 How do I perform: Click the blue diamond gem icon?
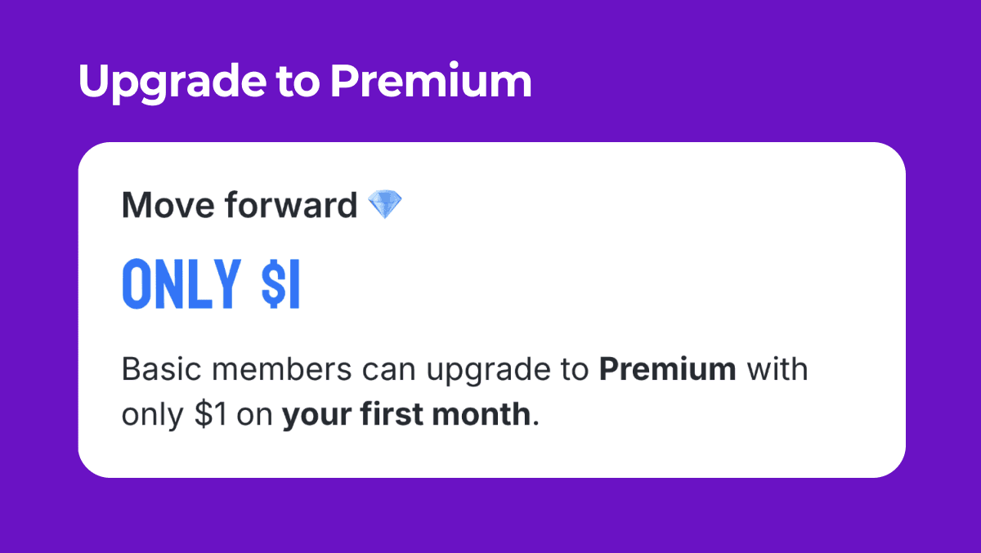pyautogui.click(x=385, y=206)
